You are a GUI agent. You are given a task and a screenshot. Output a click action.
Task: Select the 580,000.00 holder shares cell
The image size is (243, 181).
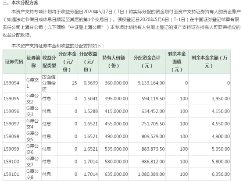(114, 162)
